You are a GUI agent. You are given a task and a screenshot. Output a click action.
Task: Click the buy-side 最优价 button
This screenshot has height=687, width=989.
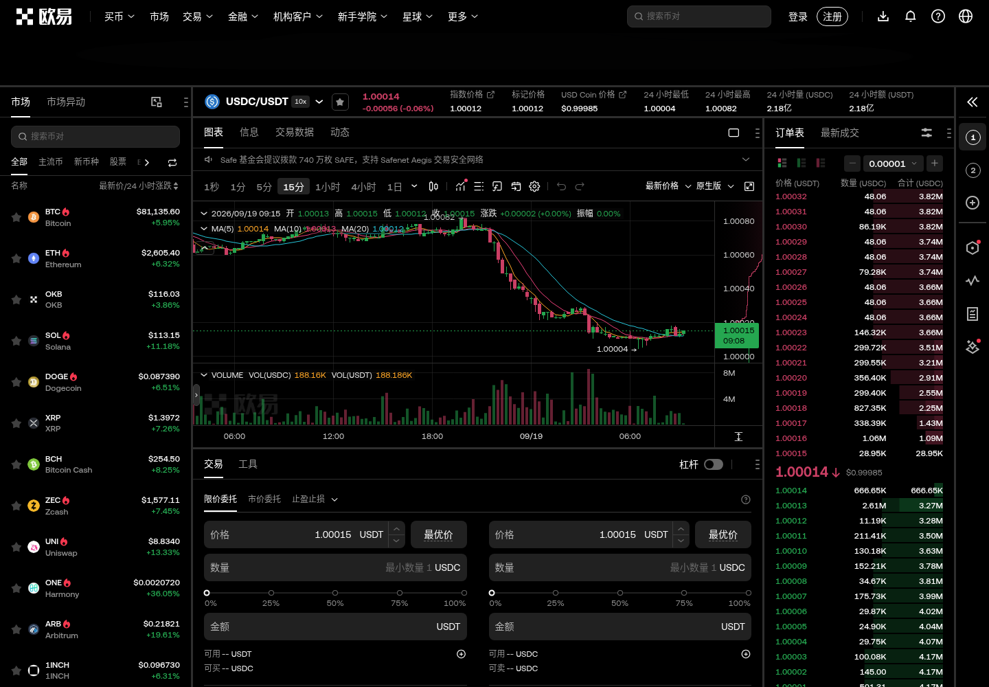439,534
